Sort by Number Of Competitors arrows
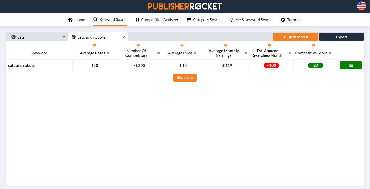 coord(159,53)
